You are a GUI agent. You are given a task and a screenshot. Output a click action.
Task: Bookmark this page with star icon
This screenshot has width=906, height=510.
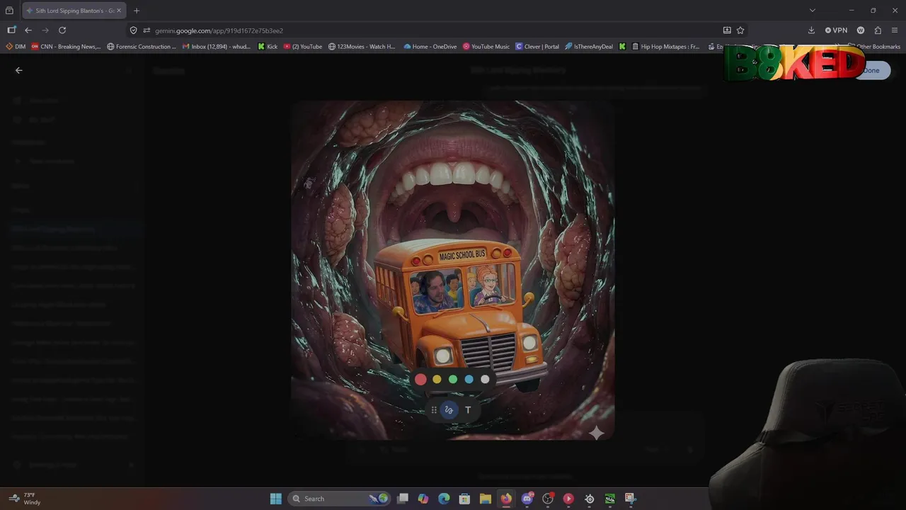click(740, 30)
